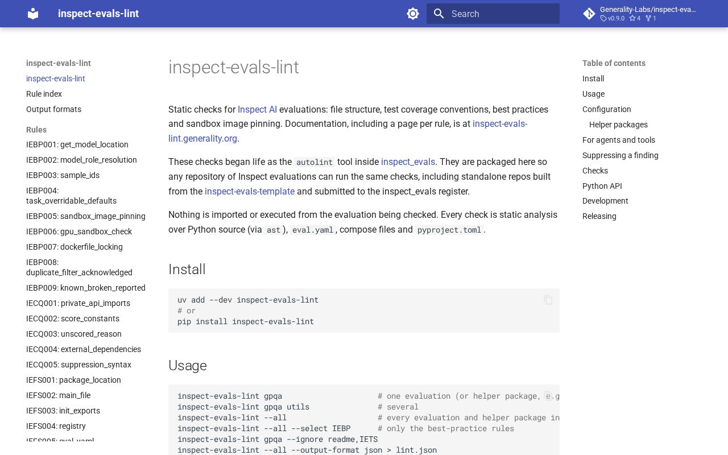728x455 pixels.
Task: Focus the Search input field
Action: coord(493,14)
